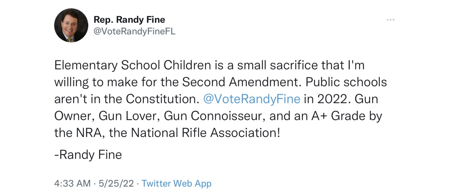This screenshot has height=196, width=450.
Task: Click the @VoteRandyFineFL account handle
Action: (x=134, y=31)
